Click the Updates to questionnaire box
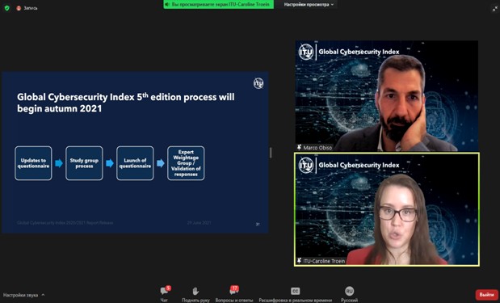Image resolution: width=500 pixels, height=303 pixels. coord(33,163)
